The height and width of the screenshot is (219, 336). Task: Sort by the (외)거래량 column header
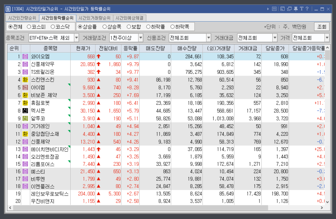pos(218,48)
